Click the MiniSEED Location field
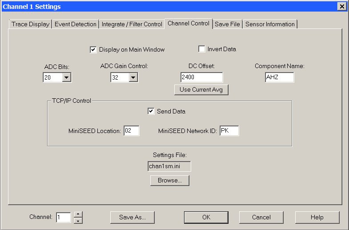The image size is (349, 230). pos(132,131)
